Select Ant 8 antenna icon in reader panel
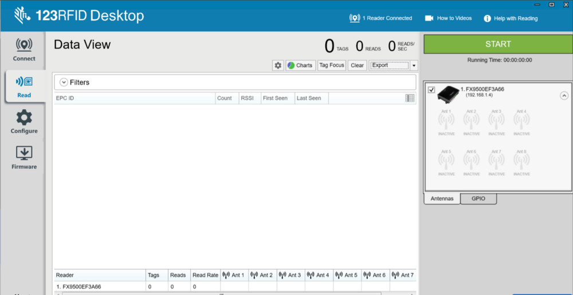 click(521, 162)
